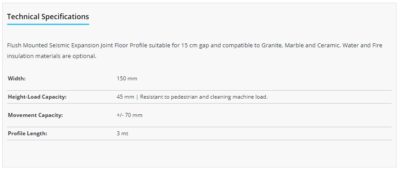The image size is (401, 171).
Task: Select the Movement Capacity label
Action: [x=35, y=115]
